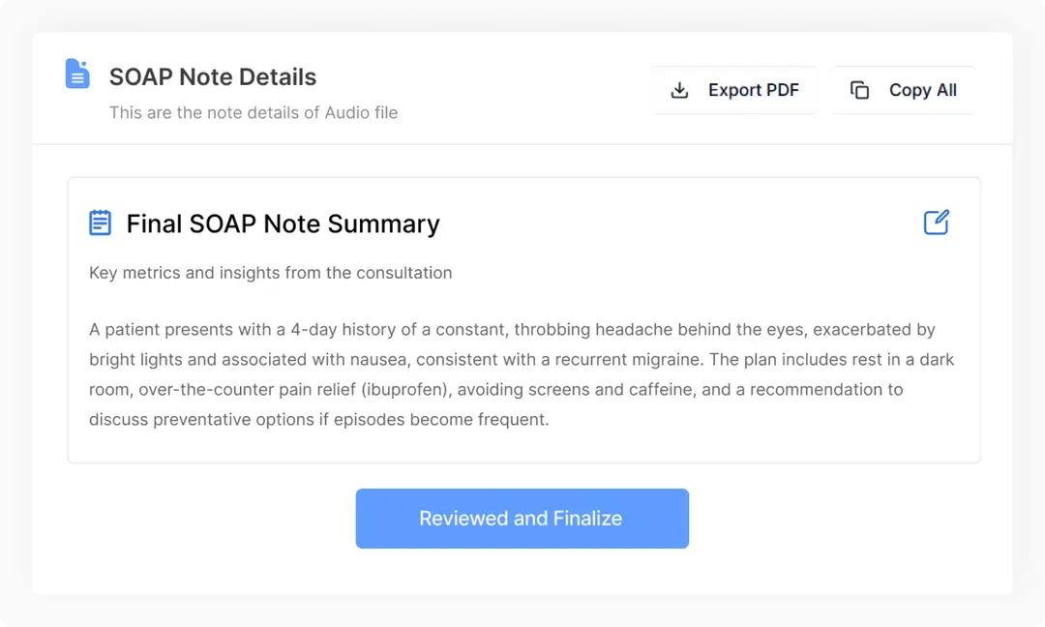This screenshot has height=627, width=1045.
Task: Open the edit pencil icon on the summary card
Action: [x=936, y=222]
